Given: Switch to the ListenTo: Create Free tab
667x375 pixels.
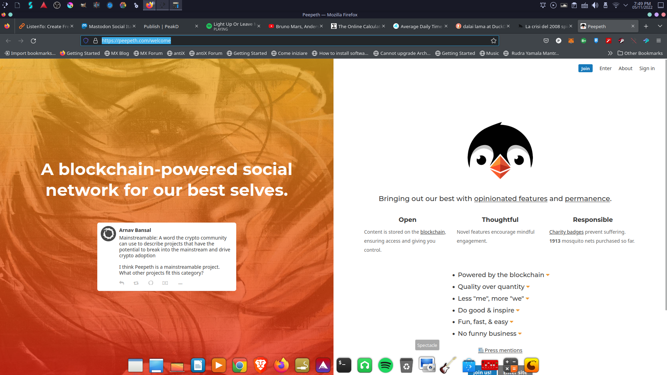Looking at the screenshot, I should tap(47, 26).
